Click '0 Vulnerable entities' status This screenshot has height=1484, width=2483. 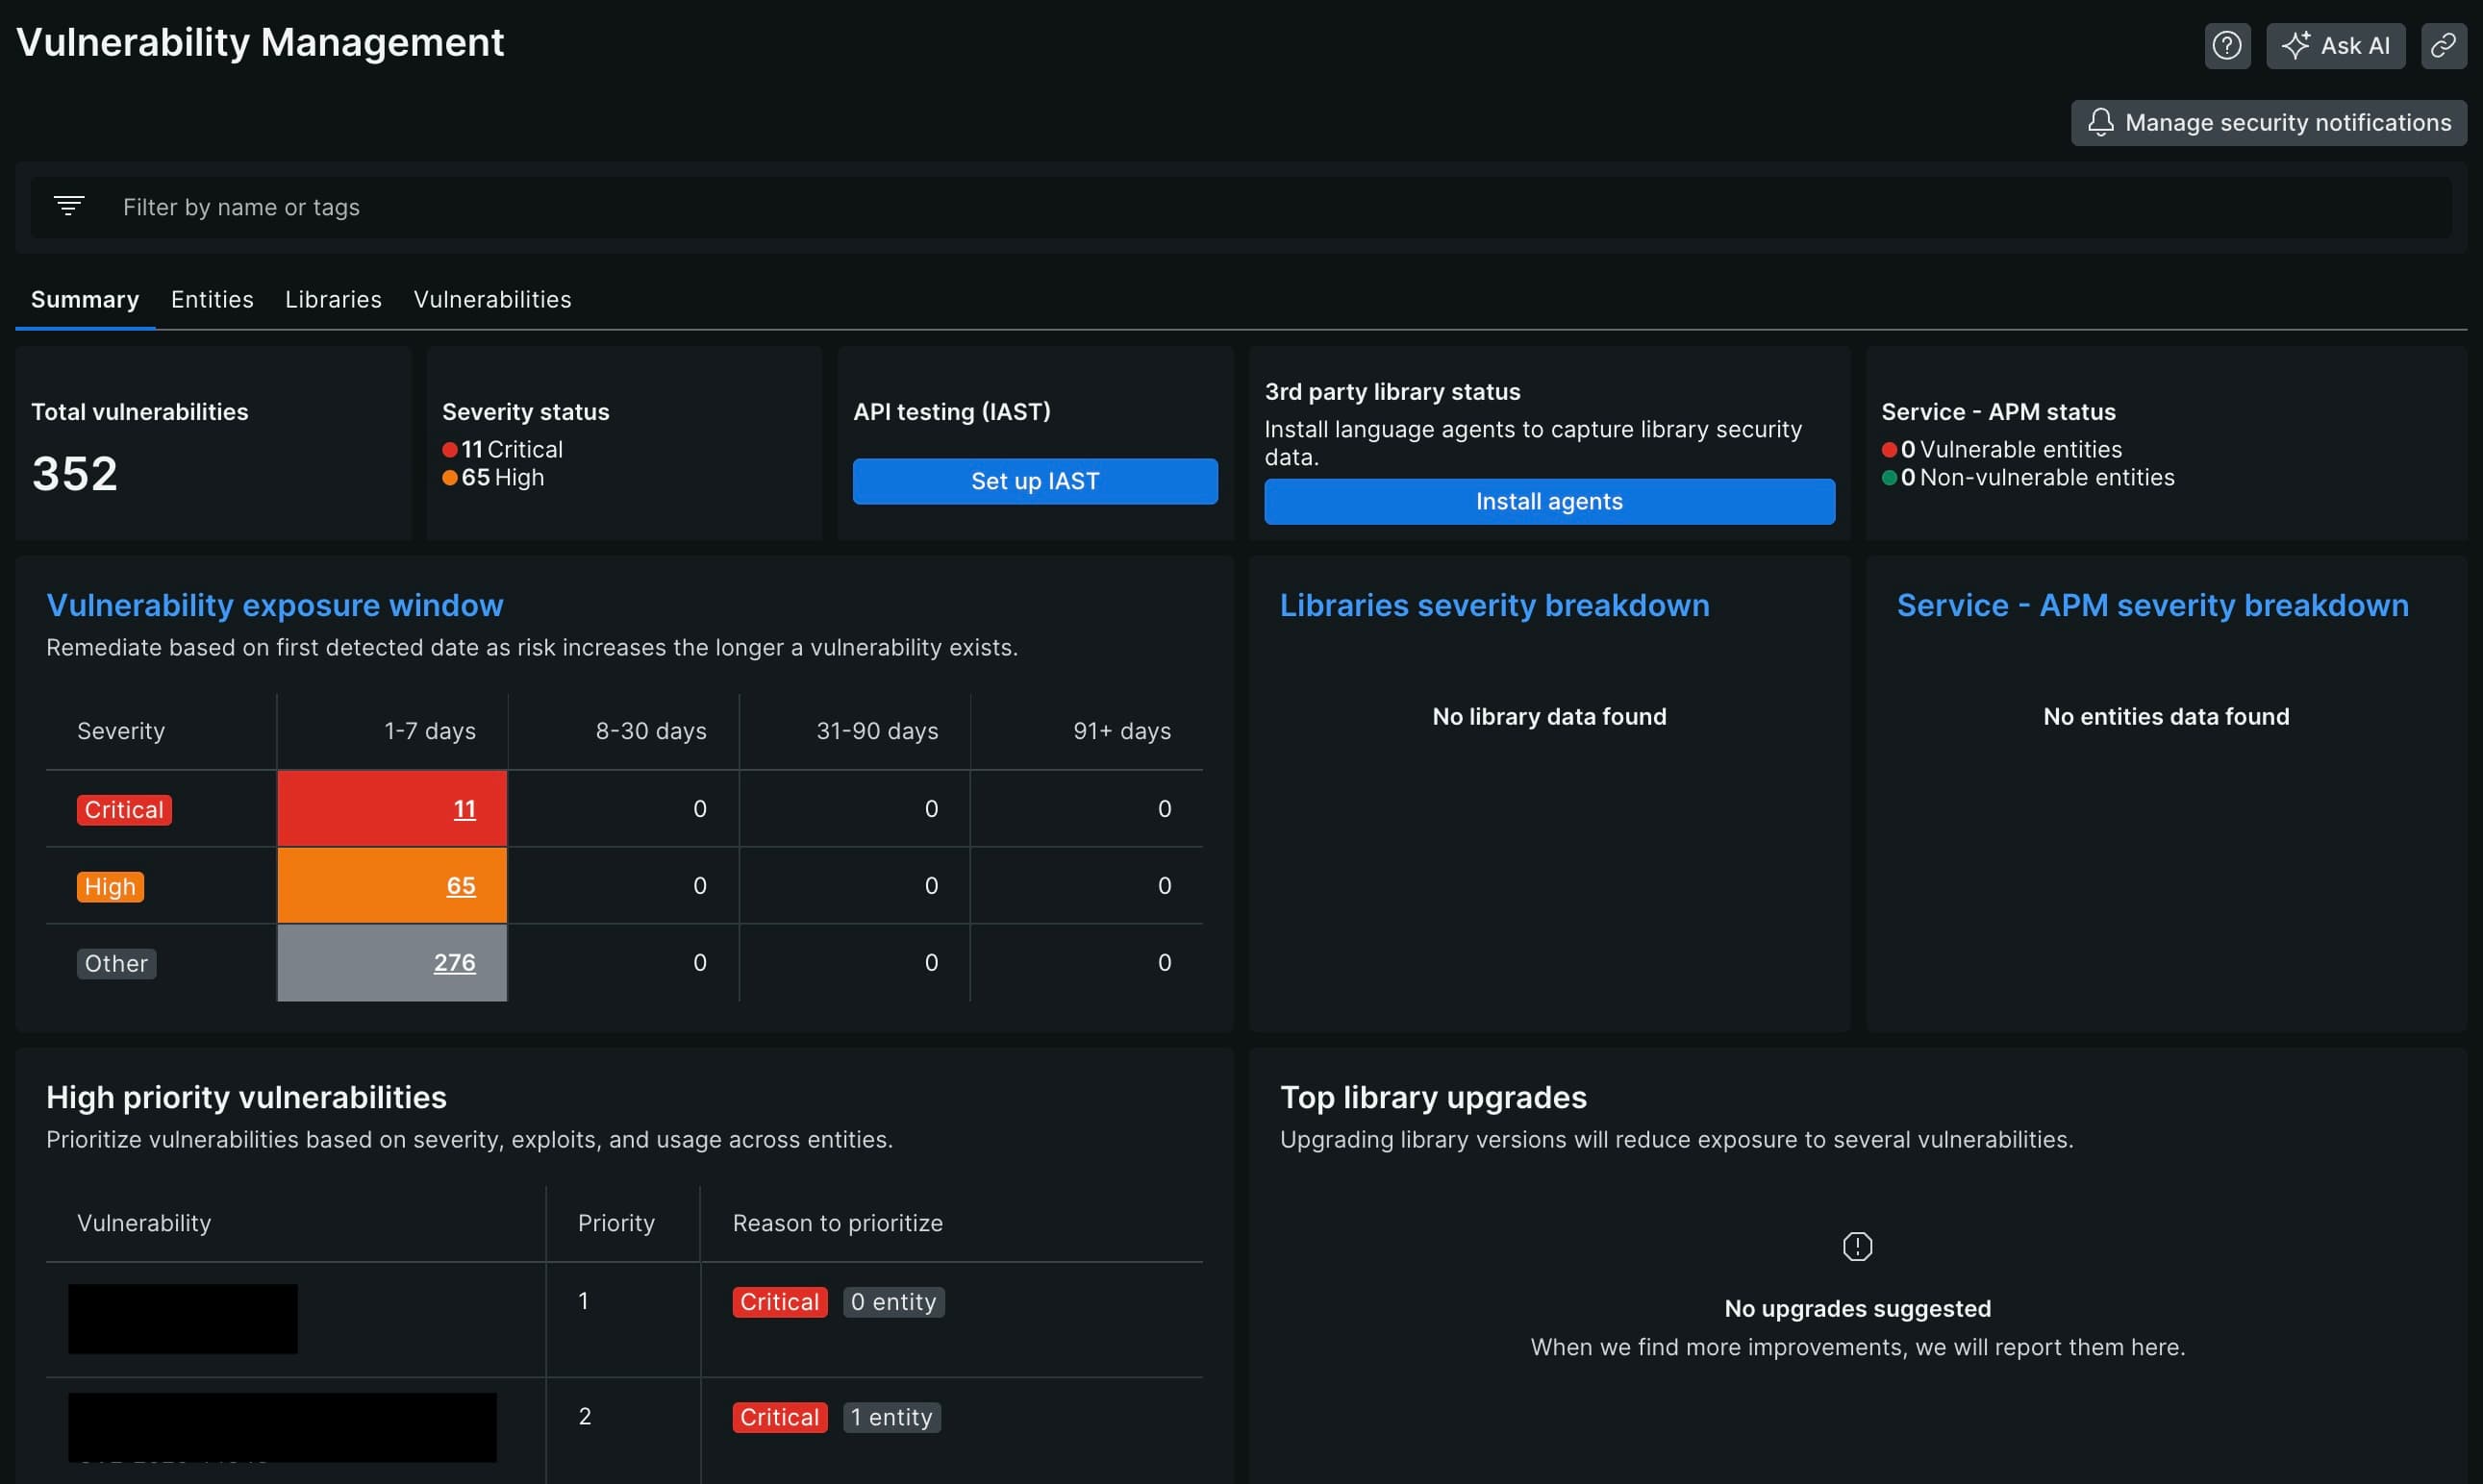pyautogui.click(x=2001, y=449)
